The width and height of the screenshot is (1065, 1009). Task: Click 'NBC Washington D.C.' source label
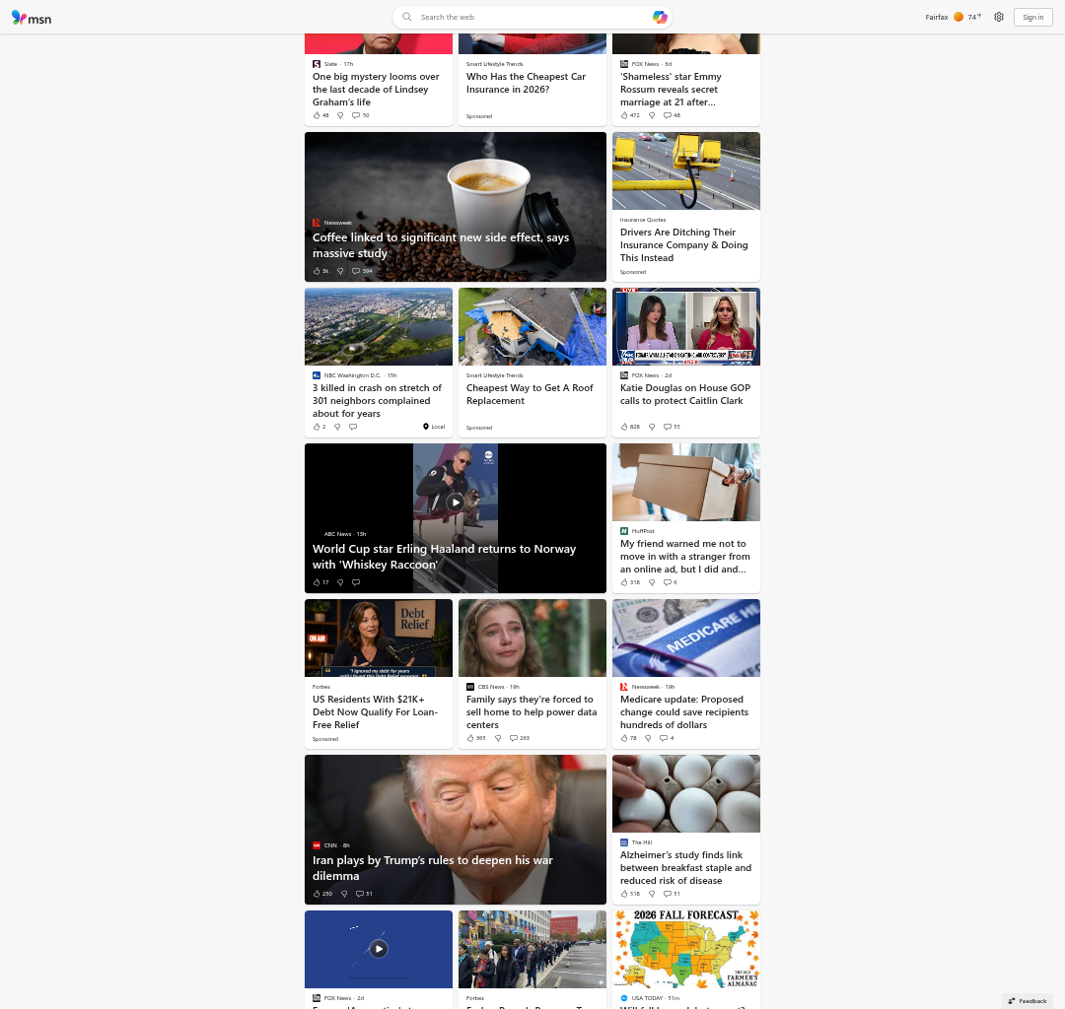click(352, 375)
